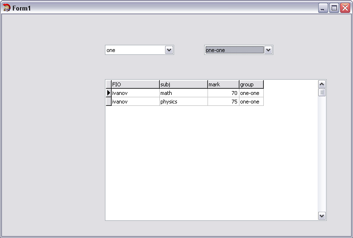Click the FIO column header
This screenshot has width=353, height=238.
135,84
